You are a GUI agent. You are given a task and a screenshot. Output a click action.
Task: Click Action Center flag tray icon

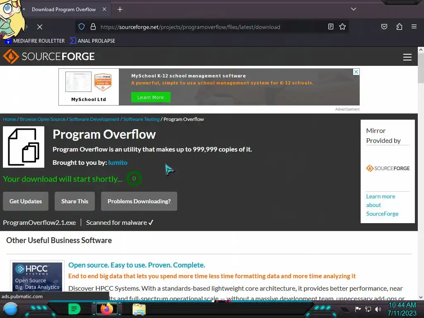tap(358, 309)
